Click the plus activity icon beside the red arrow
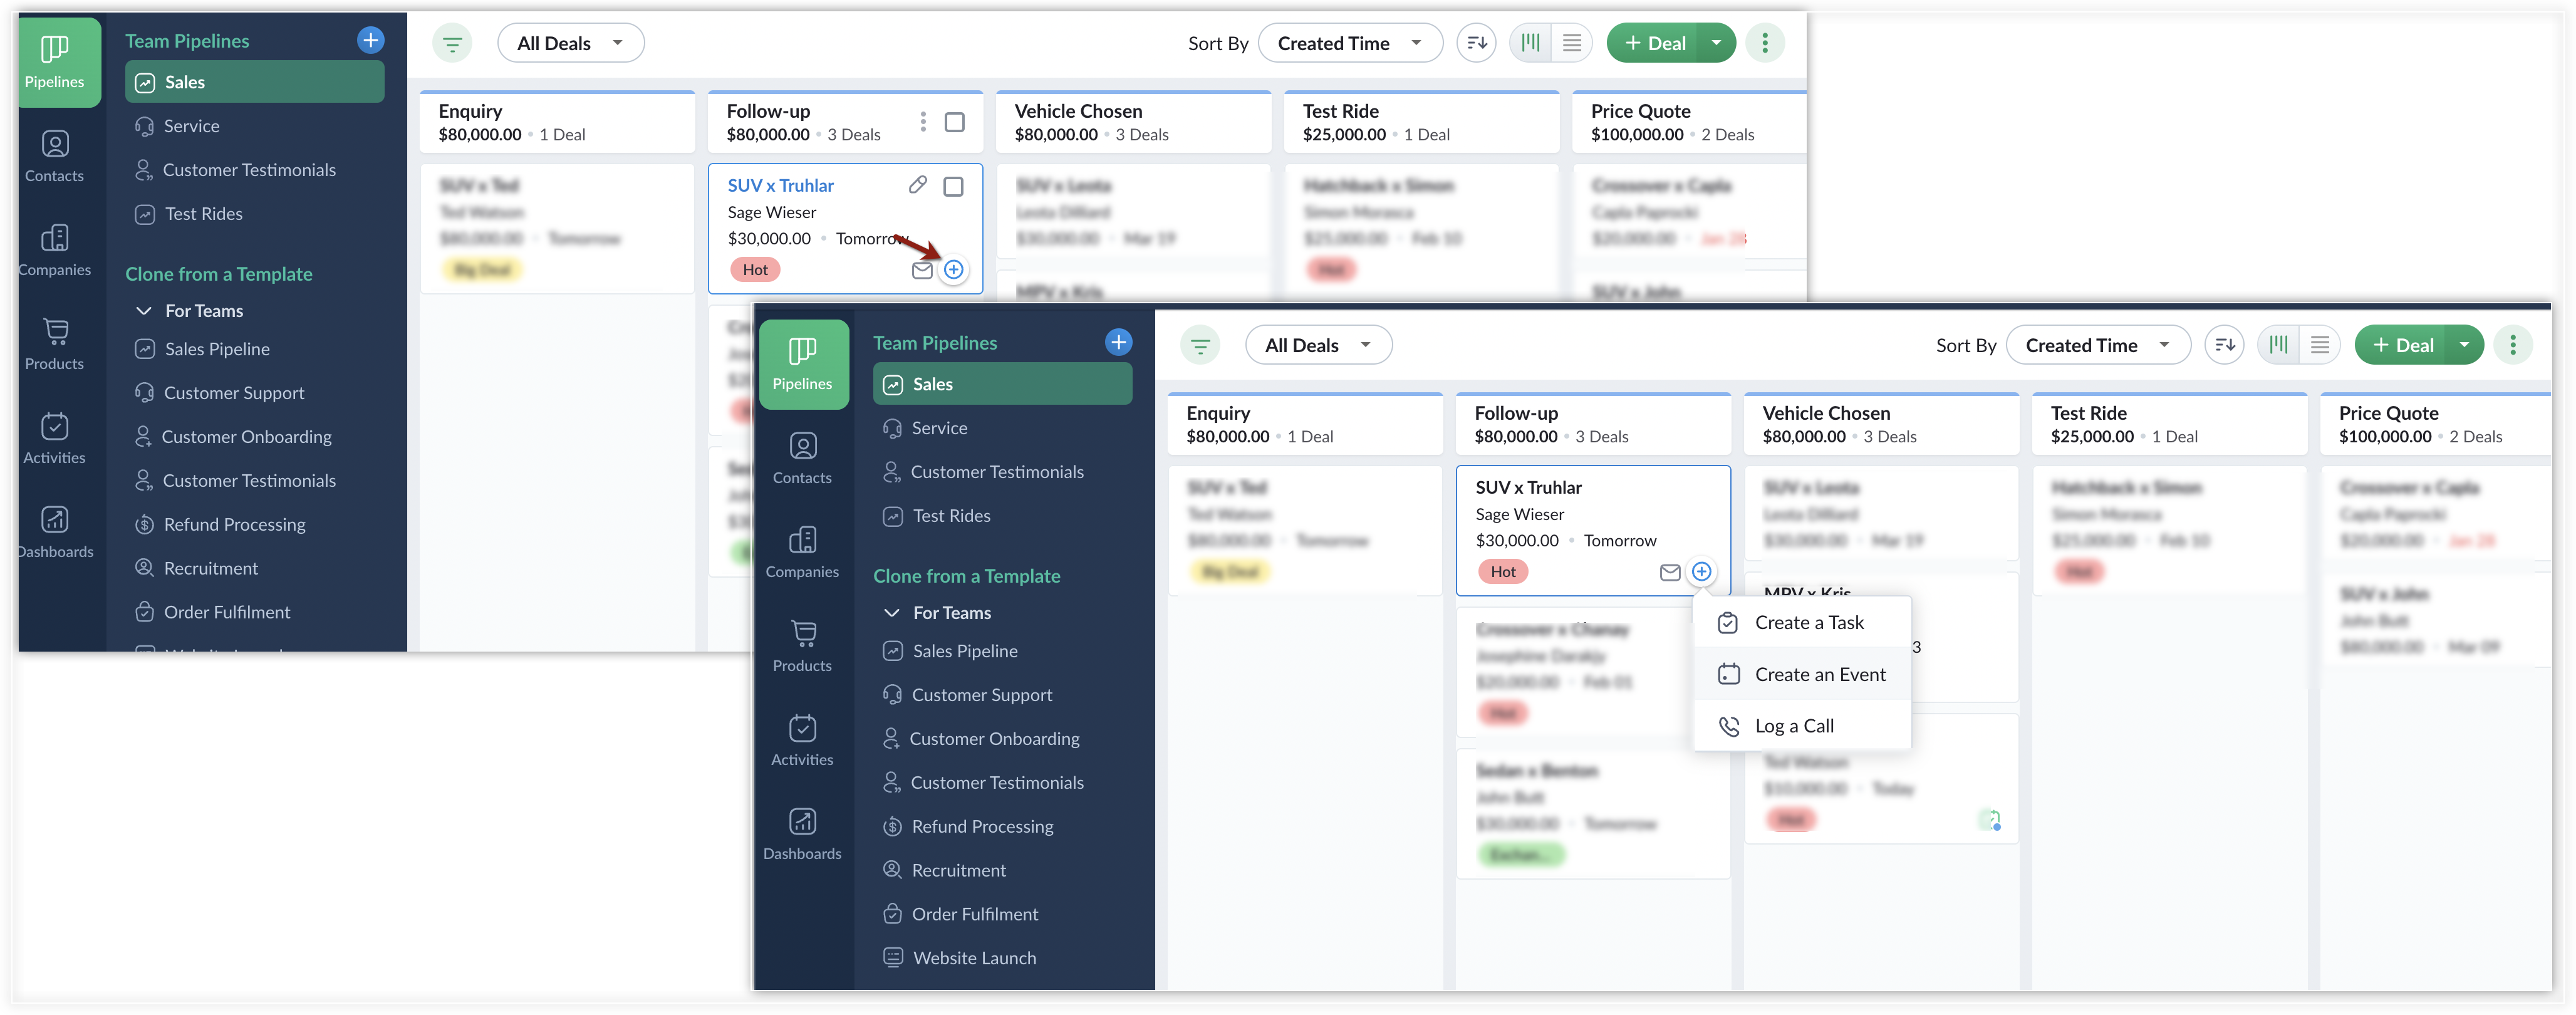The image size is (2576, 1015). pyautogui.click(x=954, y=270)
